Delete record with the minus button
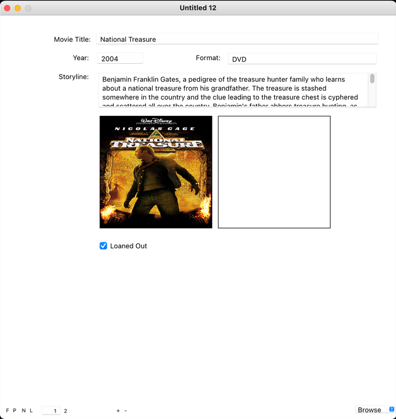 126,411
